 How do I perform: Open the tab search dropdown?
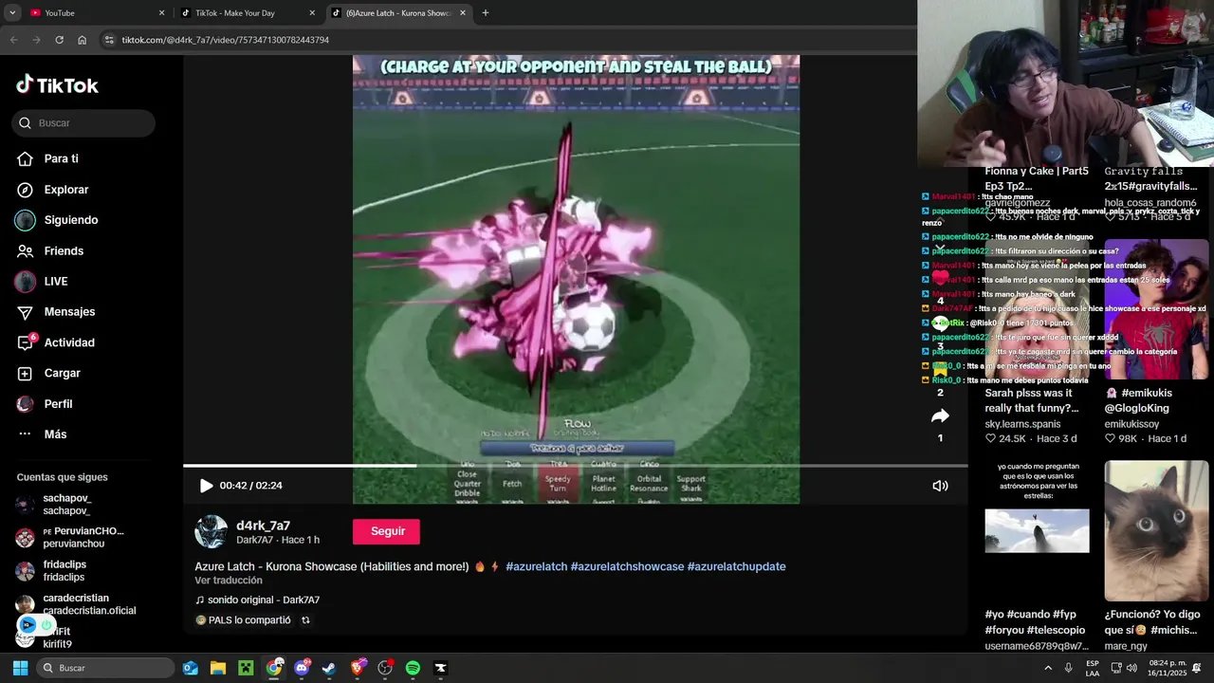pos(12,13)
